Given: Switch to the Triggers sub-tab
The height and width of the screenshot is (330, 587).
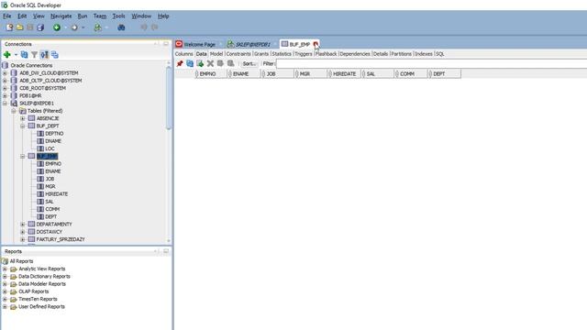Looking at the screenshot, I should click(x=304, y=54).
